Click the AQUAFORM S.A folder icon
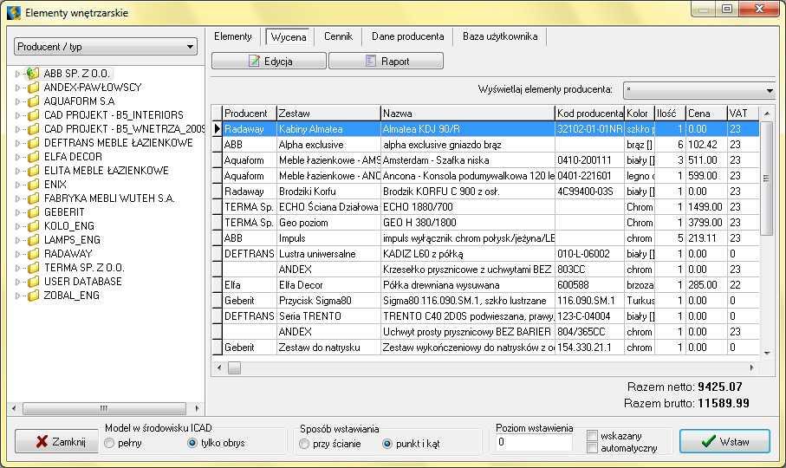The image size is (786, 468). tap(34, 101)
